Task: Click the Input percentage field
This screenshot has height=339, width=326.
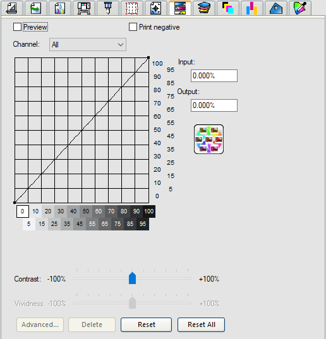Action: tap(214, 76)
